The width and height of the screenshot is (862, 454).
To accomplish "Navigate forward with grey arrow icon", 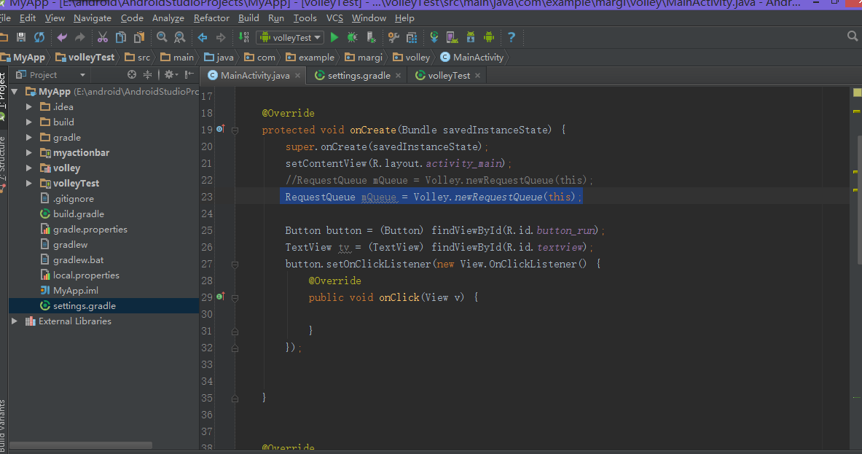I will [x=221, y=37].
